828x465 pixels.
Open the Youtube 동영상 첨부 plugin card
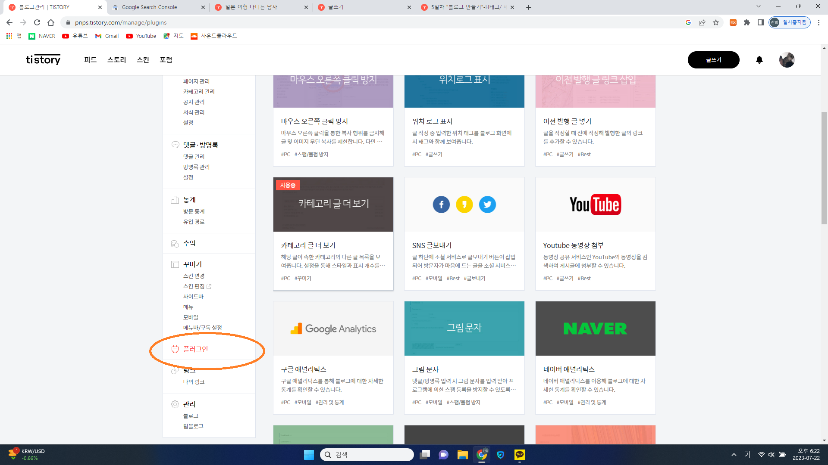(596, 234)
